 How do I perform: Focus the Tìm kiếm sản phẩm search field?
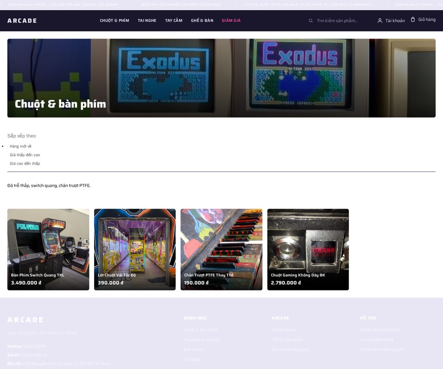[x=340, y=21]
